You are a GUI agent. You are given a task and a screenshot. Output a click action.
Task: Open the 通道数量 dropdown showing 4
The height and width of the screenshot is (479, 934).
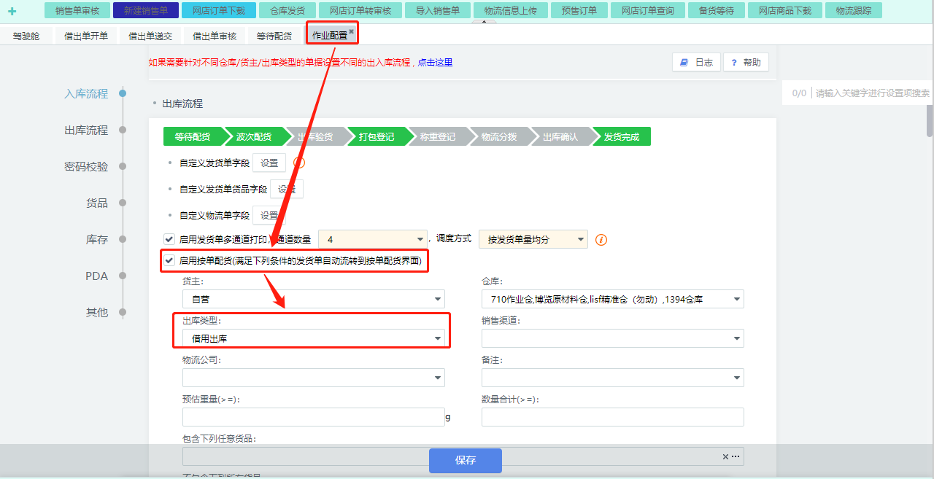[x=373, y=239]
